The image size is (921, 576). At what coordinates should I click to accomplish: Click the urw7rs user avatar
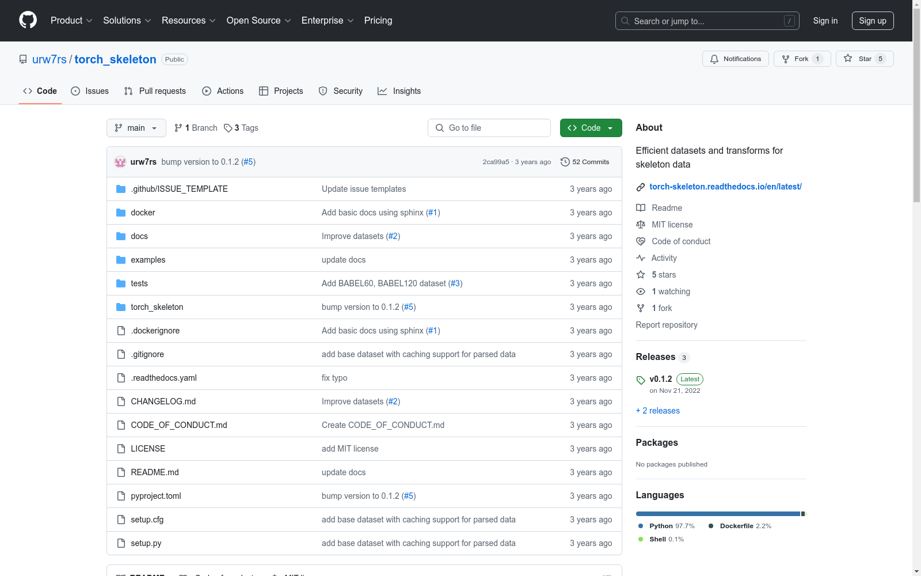coord(120,162)
